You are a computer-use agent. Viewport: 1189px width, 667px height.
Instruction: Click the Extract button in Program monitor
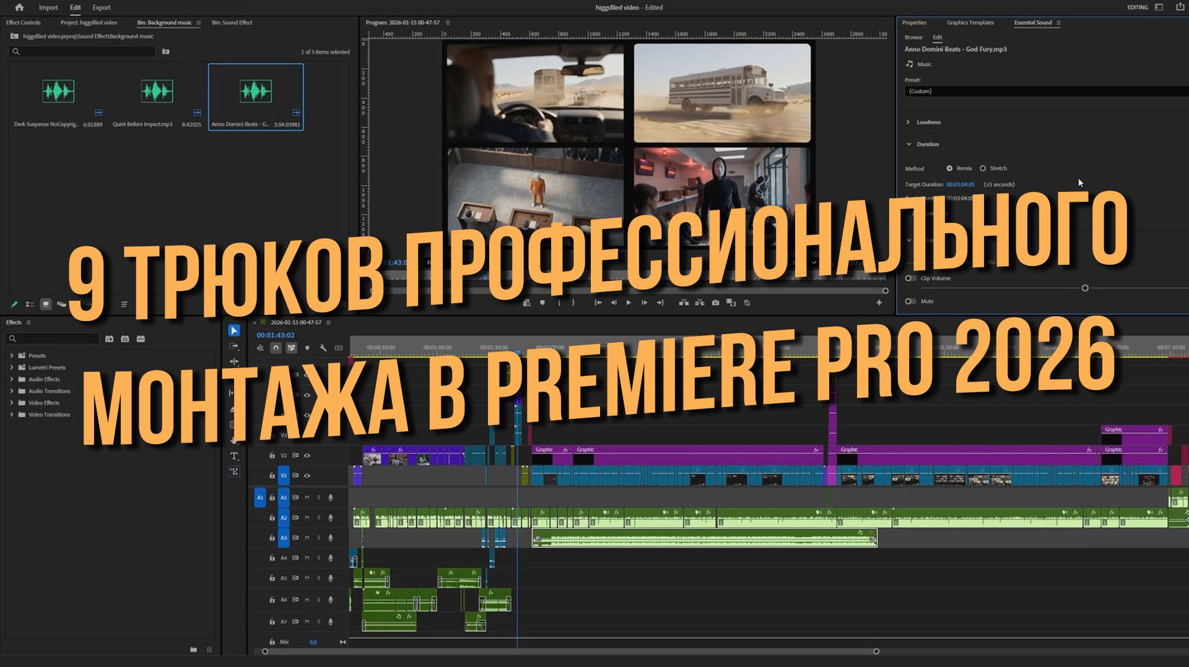tap(699, 303)
